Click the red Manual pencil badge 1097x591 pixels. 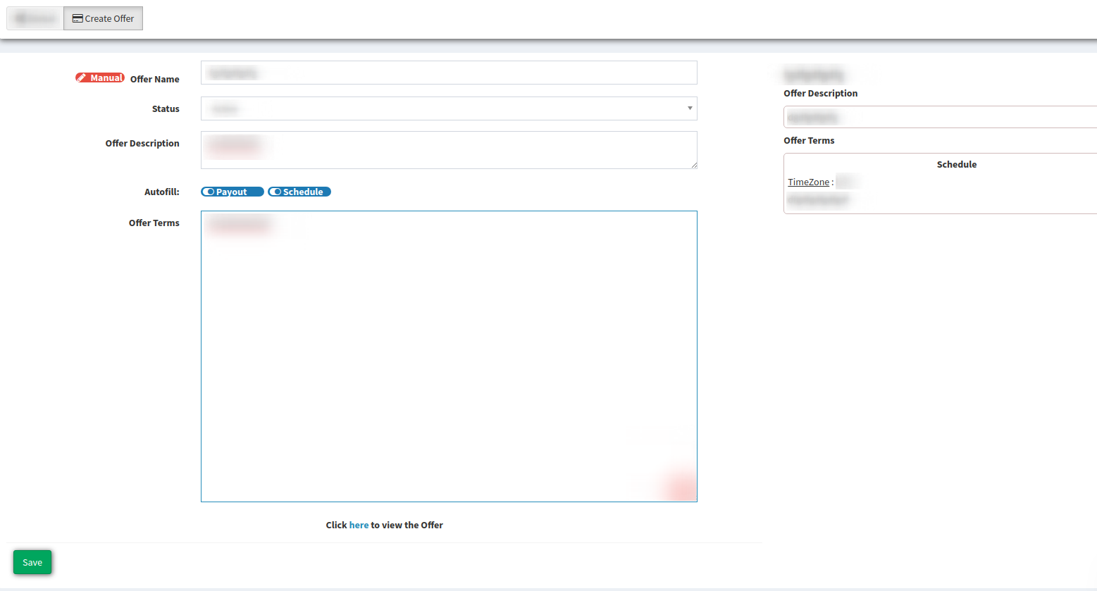click(x=100, y=78)
